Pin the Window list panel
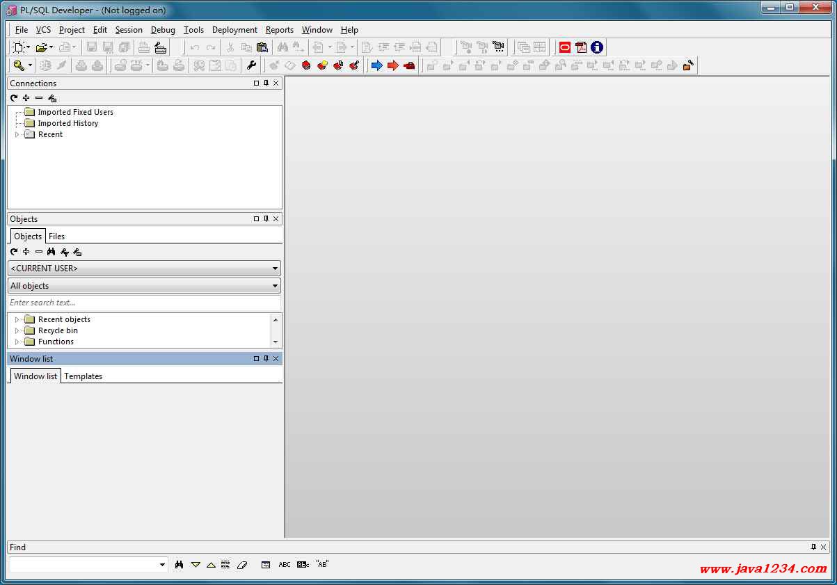The image size is (837, 585). pos(266,358)
